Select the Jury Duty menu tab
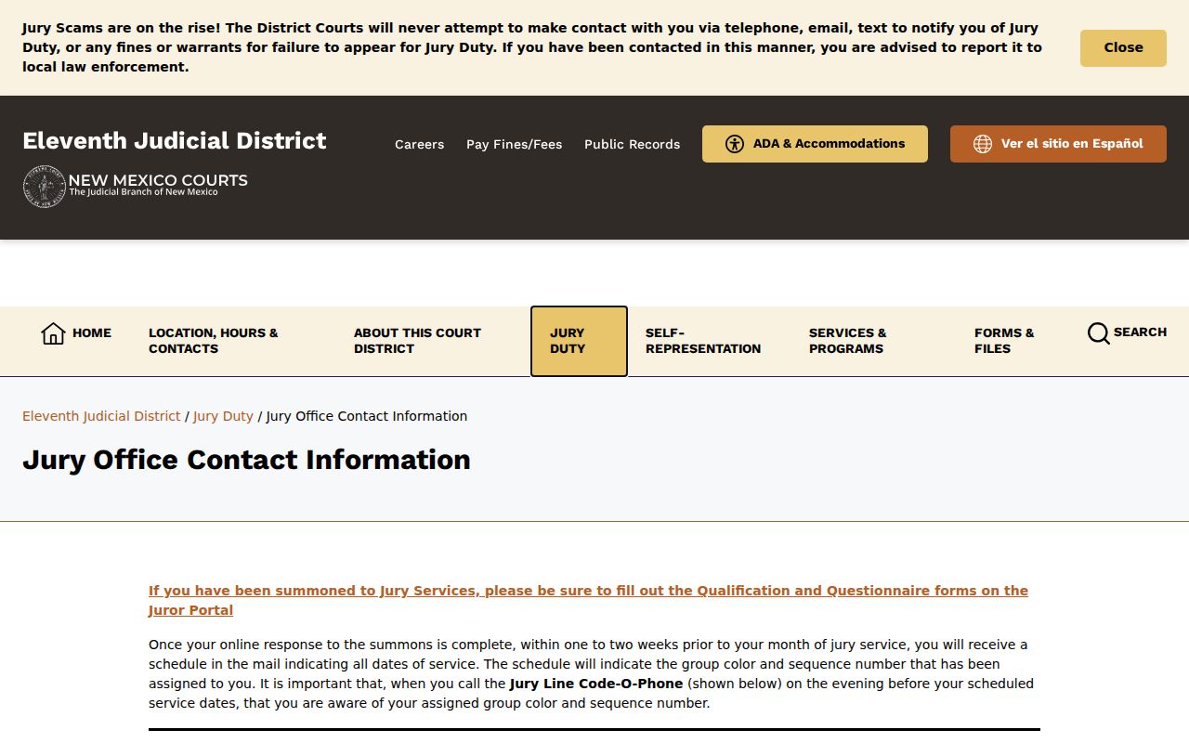 579,341
